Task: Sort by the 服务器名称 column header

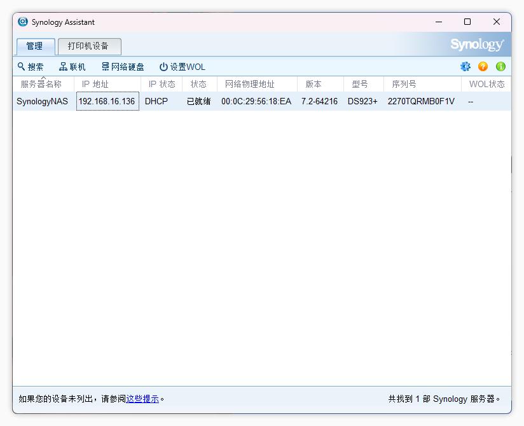Action: coord(43,84)
